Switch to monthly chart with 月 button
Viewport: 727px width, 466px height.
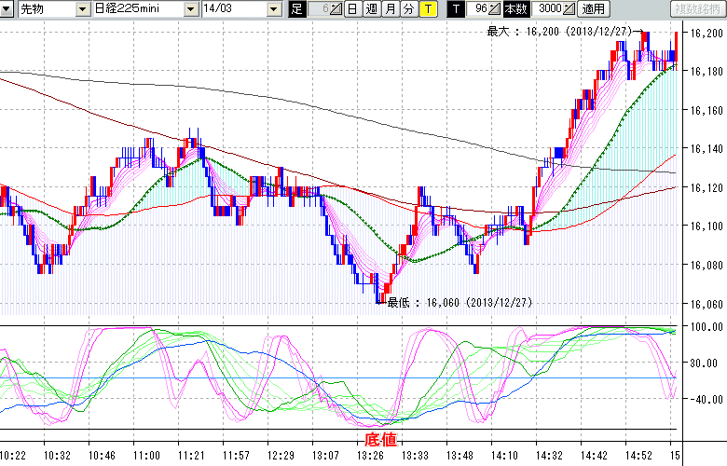pos(390,9)
